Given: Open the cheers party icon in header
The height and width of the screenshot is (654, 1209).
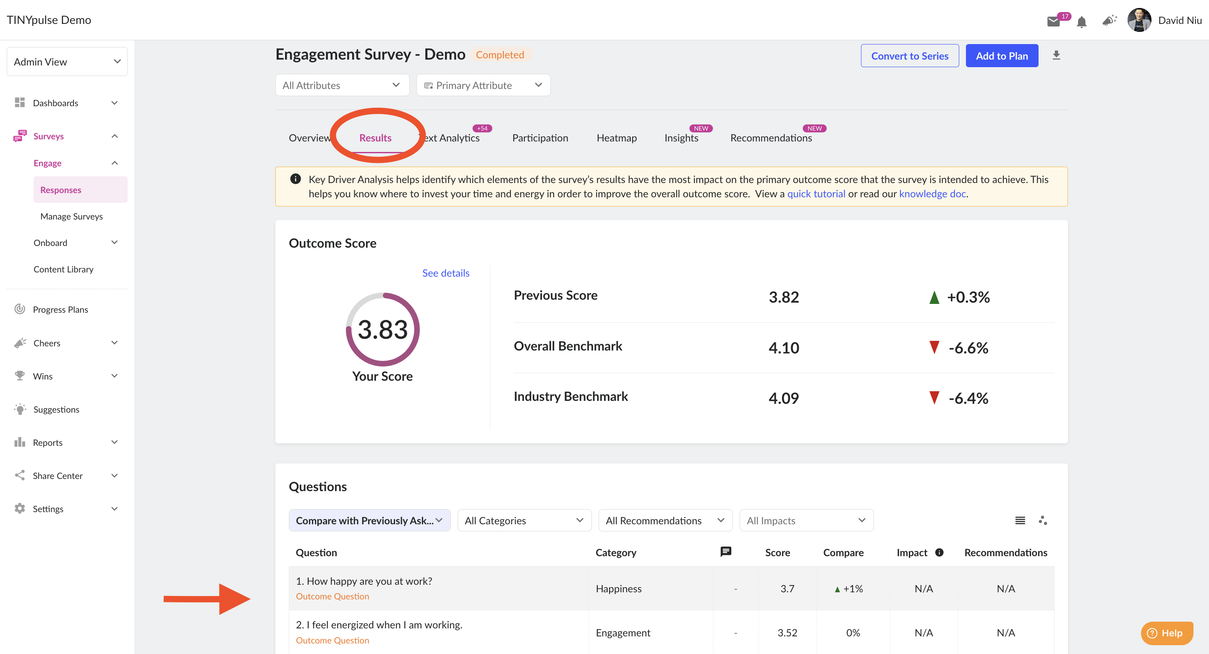Looking at the screenshot, I should (1110, 20).
